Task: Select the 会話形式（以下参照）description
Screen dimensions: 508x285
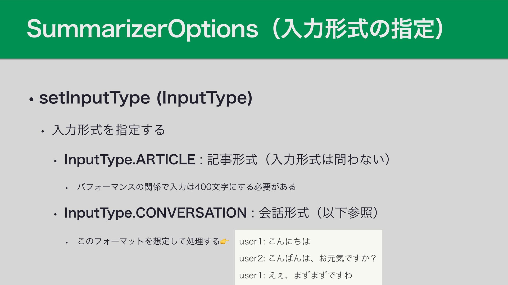Action: click(x=320, y=213)
